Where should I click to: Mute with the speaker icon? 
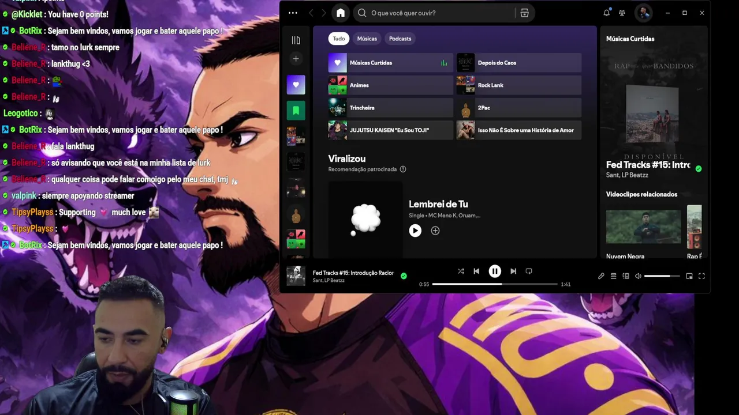(x=638, y=276)
